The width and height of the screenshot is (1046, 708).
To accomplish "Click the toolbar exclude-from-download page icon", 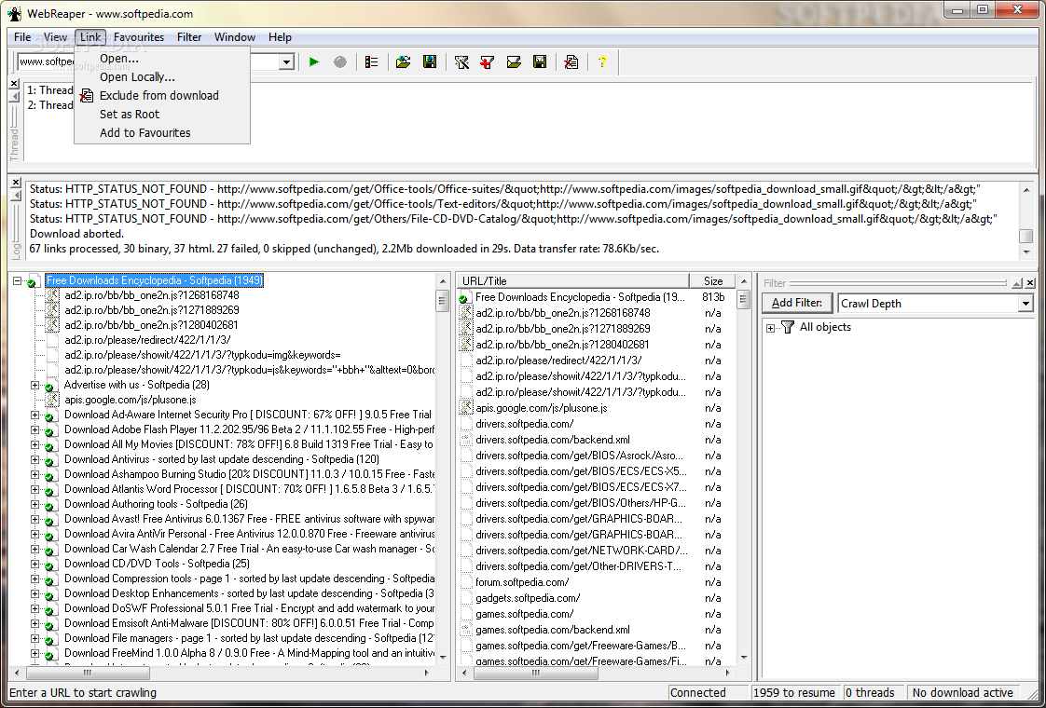I will (x=571, y=62).
